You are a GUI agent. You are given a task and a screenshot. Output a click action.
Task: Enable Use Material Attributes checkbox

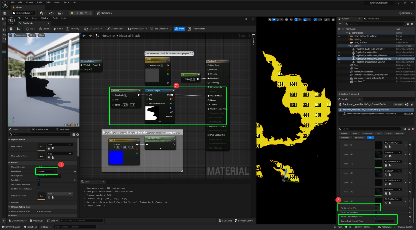pos(39,185)
